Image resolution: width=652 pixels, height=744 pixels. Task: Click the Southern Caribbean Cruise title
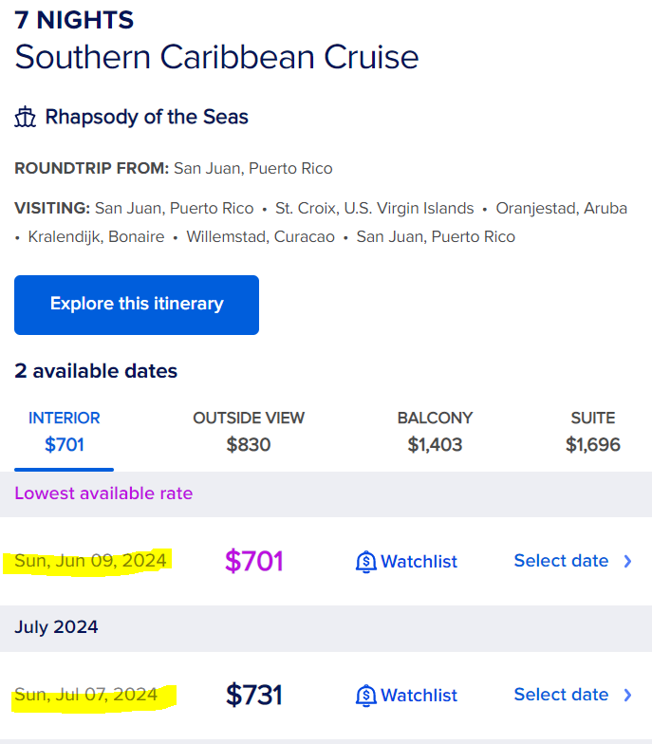click(x=216, y=57)
